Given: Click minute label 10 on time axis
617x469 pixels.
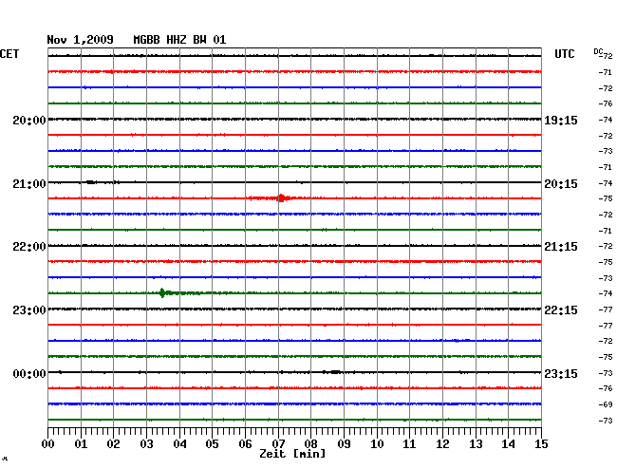Looking at the screenshot, I should coord(377,444).
